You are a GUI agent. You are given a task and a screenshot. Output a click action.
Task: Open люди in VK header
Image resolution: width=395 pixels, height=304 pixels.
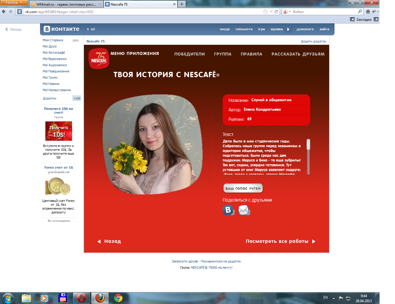coord(225,29)
